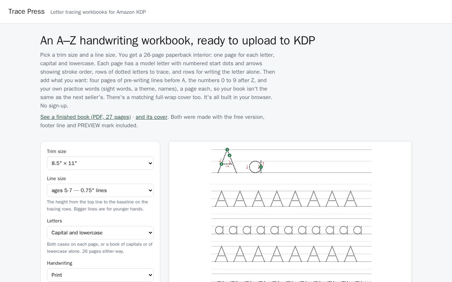This screenshot has width=452, height=282.
Task: Click the Trace Press site title
Action: click(26, 12)
